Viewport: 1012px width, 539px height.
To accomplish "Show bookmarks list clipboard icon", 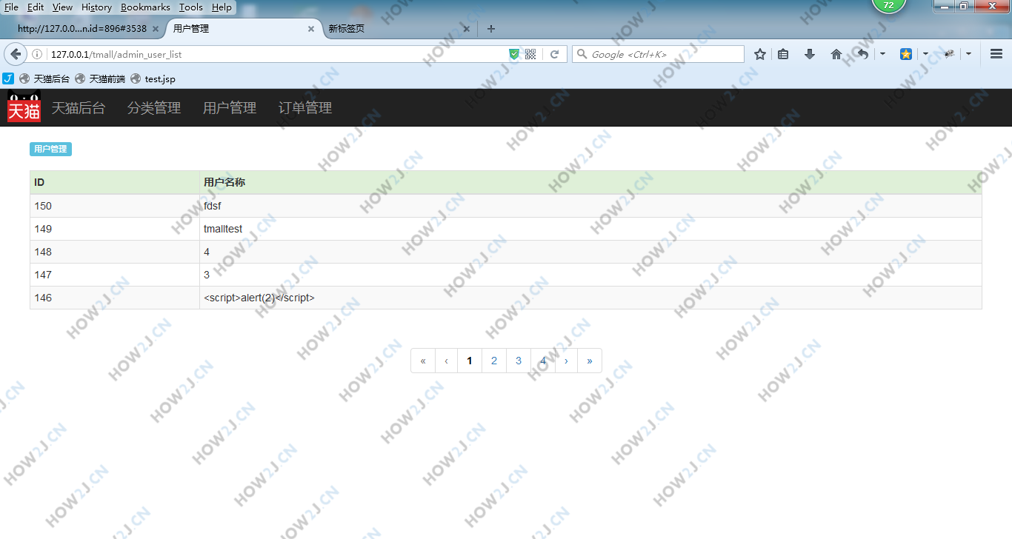I will pos(783,54).
